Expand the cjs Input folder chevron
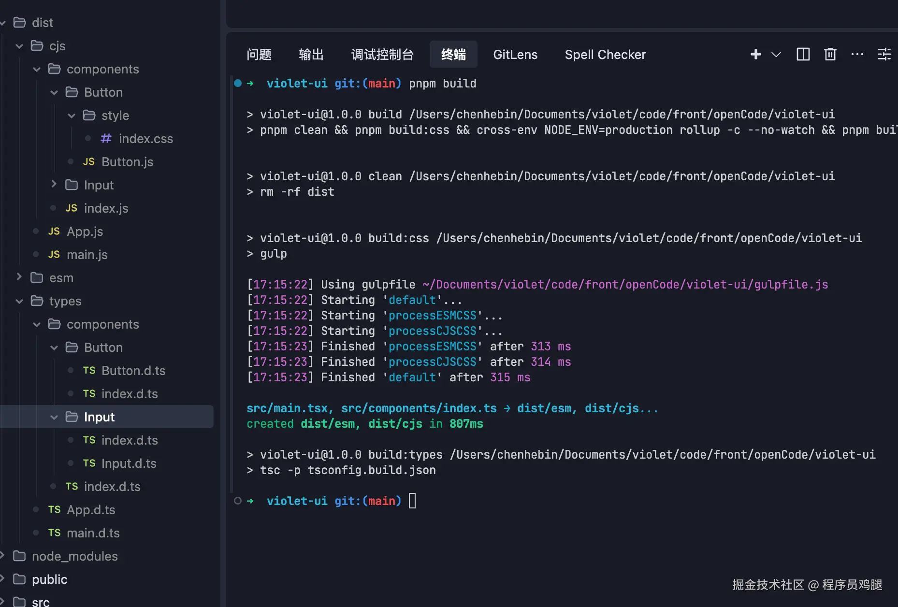The width and height of the screenshot is (898, 607). [54, 185]
